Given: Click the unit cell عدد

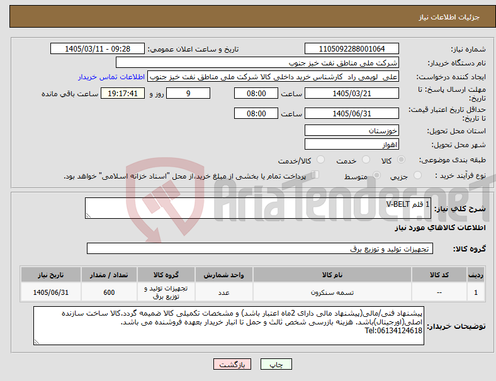Looking at the screenshot, I should click(x=223, y=292).
